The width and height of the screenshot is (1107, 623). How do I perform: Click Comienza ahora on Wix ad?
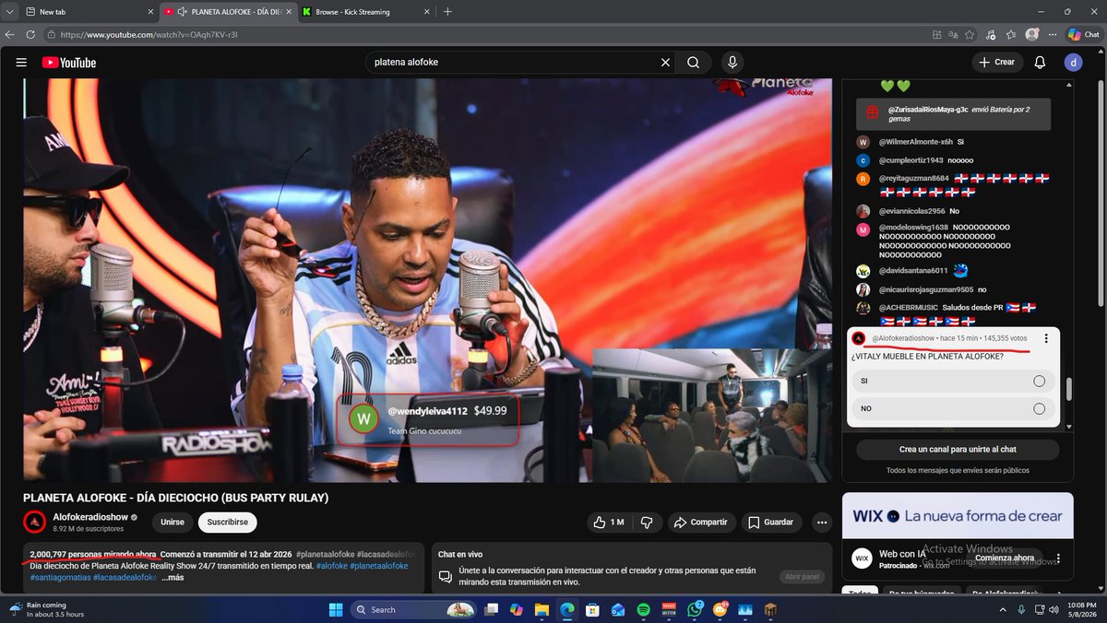click(x=1004, y=558)
